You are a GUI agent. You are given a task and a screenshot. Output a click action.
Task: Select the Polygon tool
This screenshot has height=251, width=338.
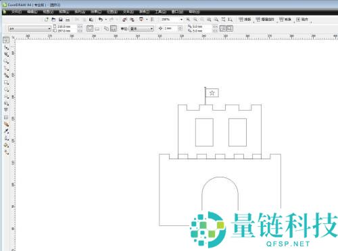6,96
